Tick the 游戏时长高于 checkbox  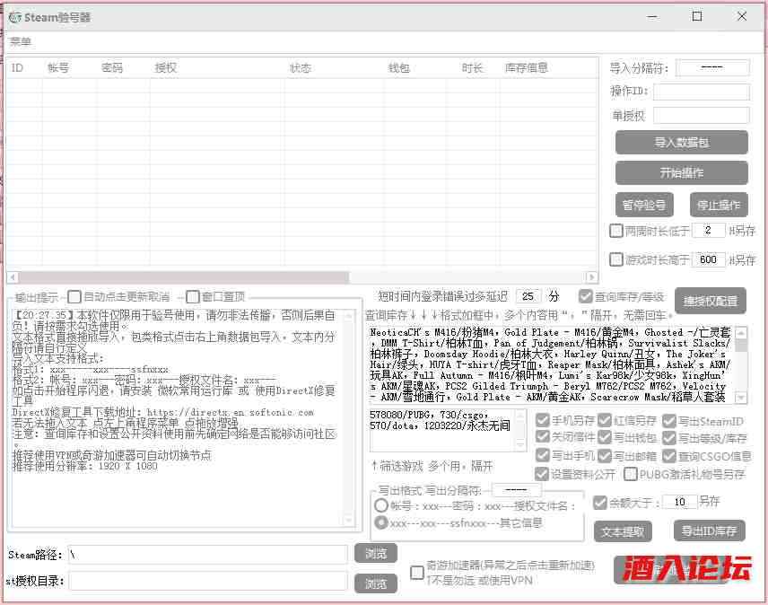[616, 259]
